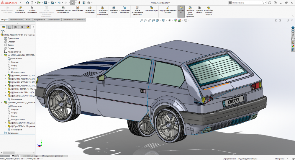Open the ConfigurationManager tab icon

click(x=16, y=27)
